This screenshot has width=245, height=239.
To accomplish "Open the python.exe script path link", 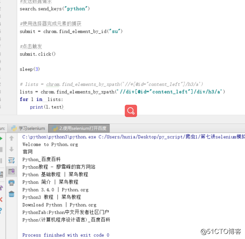I will [134, 137].
